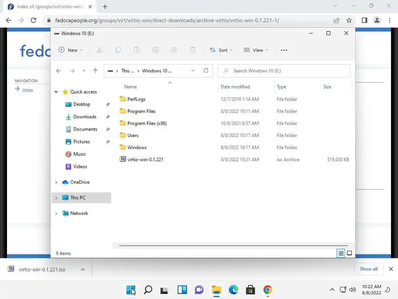Open the Sort dropdown menu
Image resolution: width=398 pixels, height=299 pixels.
click(221, 50)
